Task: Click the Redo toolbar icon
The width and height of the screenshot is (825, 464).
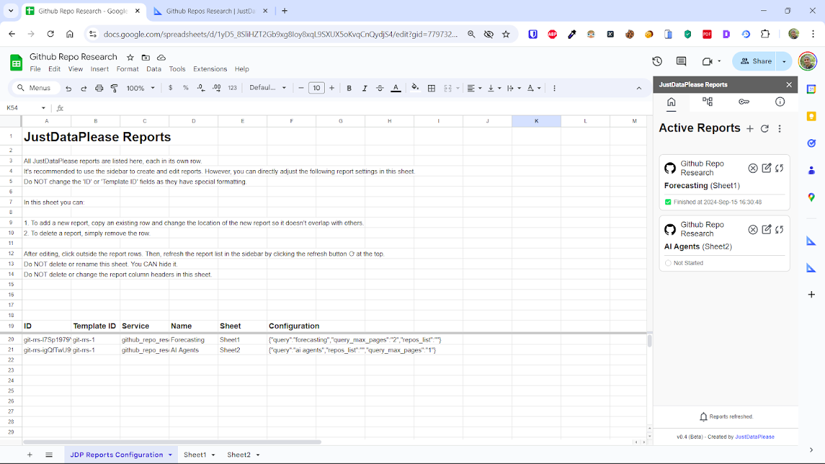Action: [83, 88]
